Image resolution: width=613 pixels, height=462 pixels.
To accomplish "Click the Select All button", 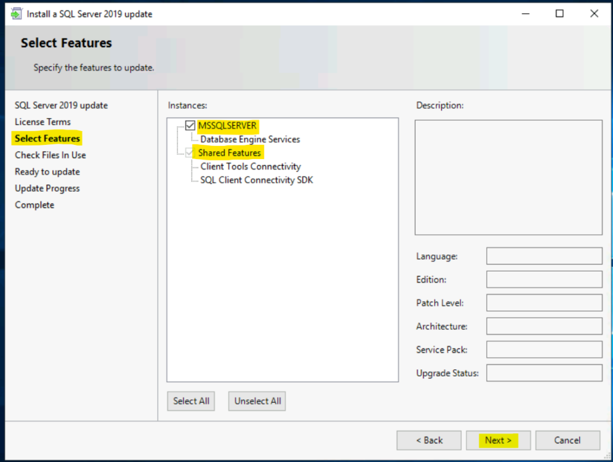I will tap(191, 401).
